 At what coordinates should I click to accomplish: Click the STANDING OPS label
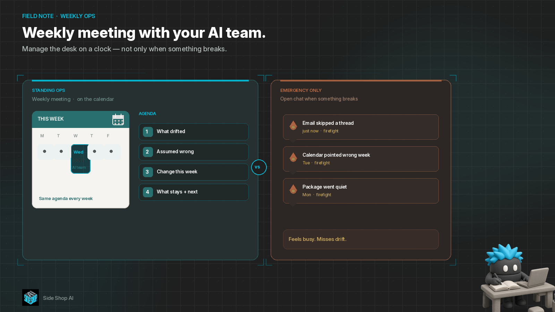(49, 90)
